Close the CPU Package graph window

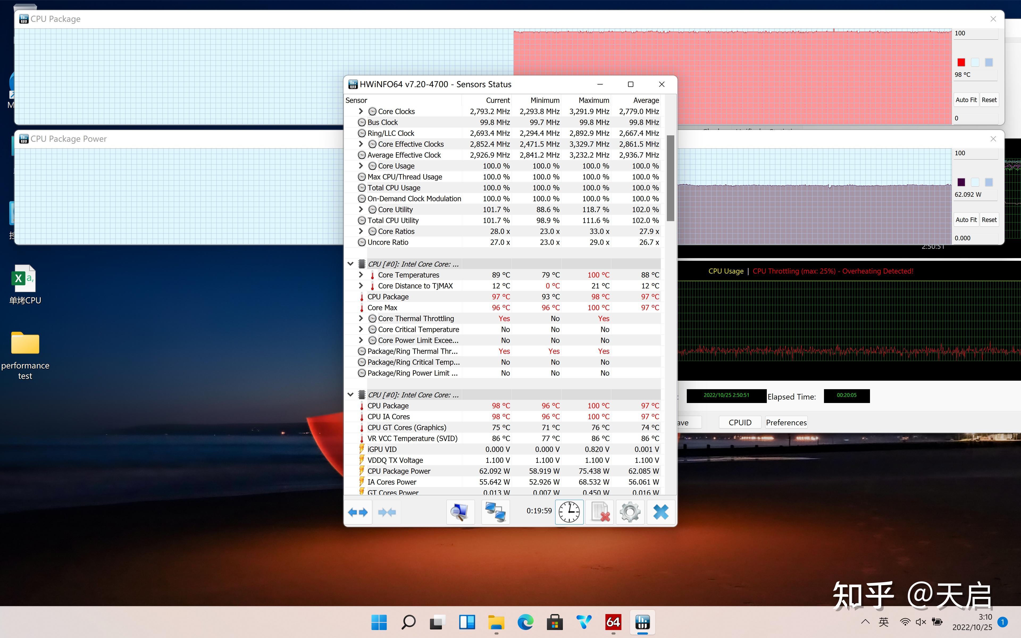(993, 19)
